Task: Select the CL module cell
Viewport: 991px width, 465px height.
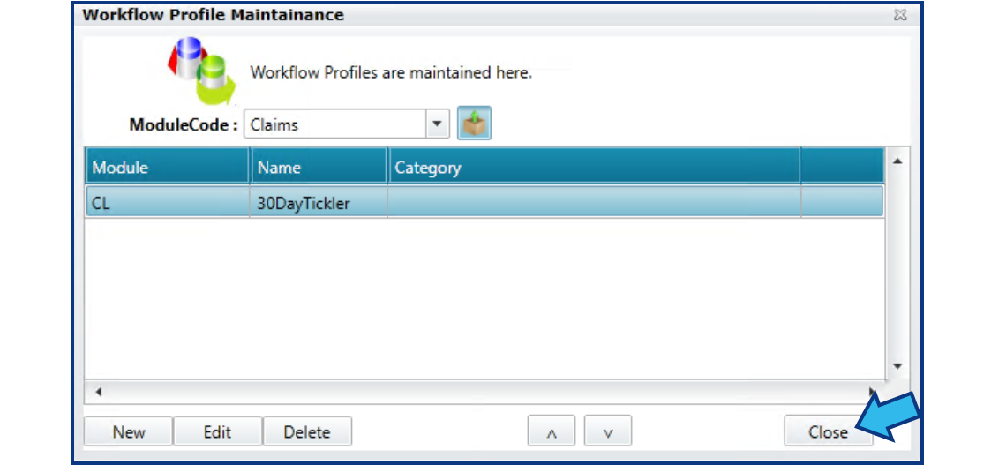Action: pos(168,203)
